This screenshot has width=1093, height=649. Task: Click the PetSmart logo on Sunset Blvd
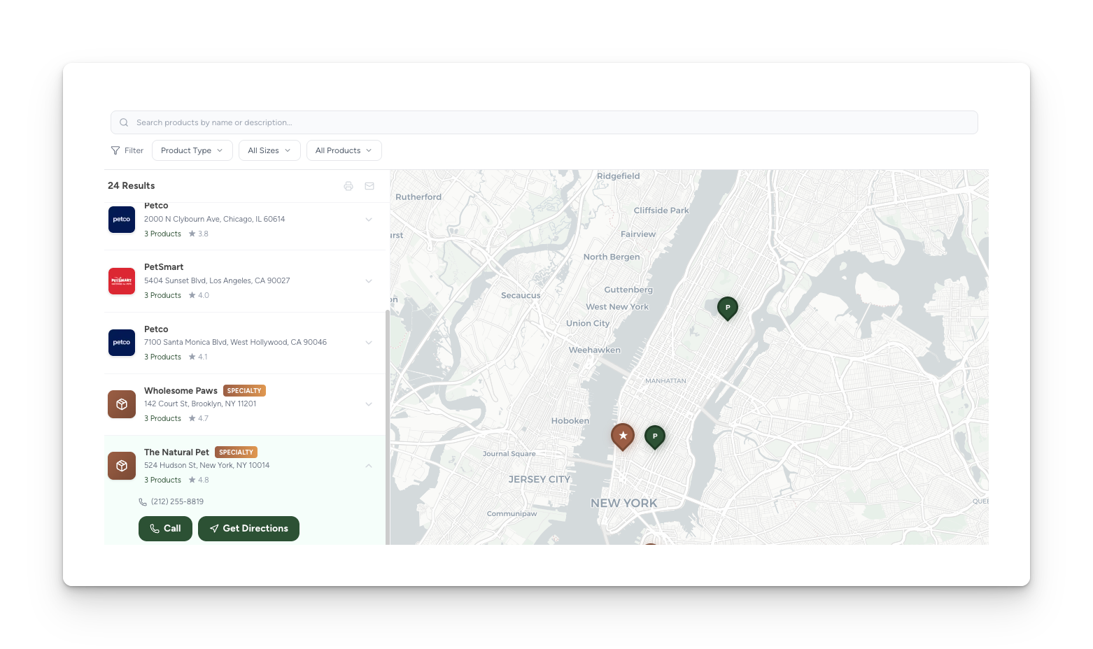(x=122, y=281)
